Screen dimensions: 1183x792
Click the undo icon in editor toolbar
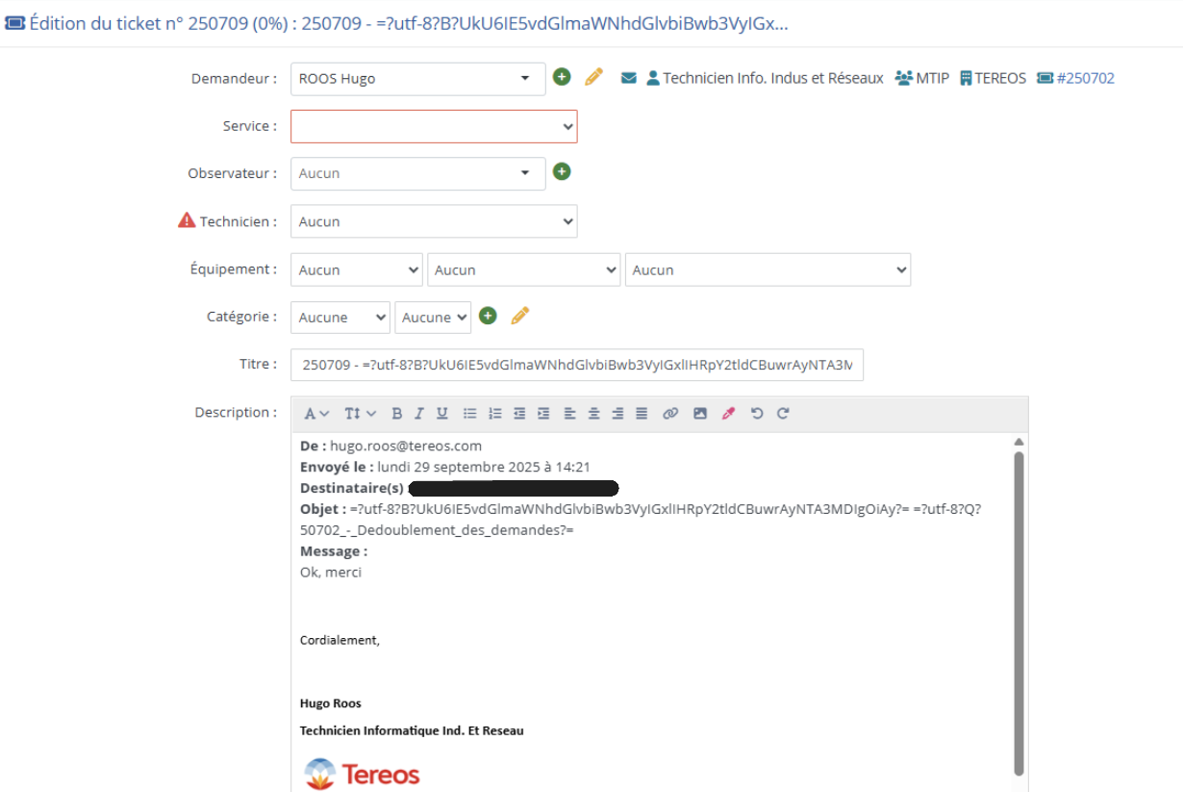(x=757, y=414)
